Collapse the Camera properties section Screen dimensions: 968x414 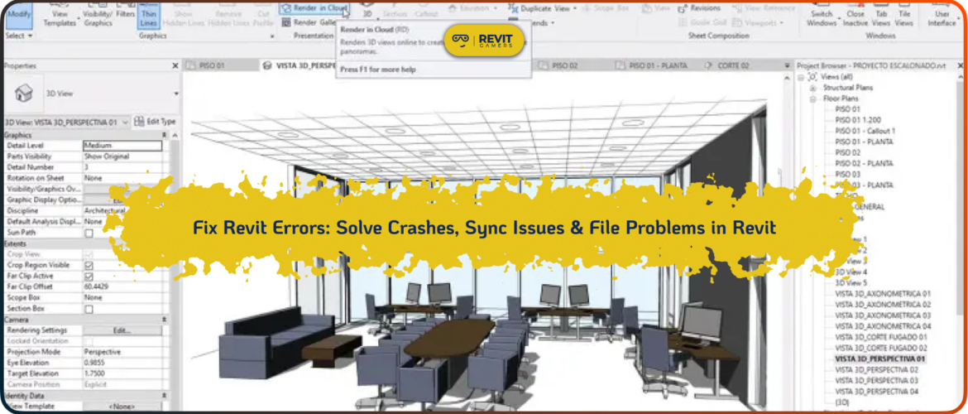tap(164, 320)
